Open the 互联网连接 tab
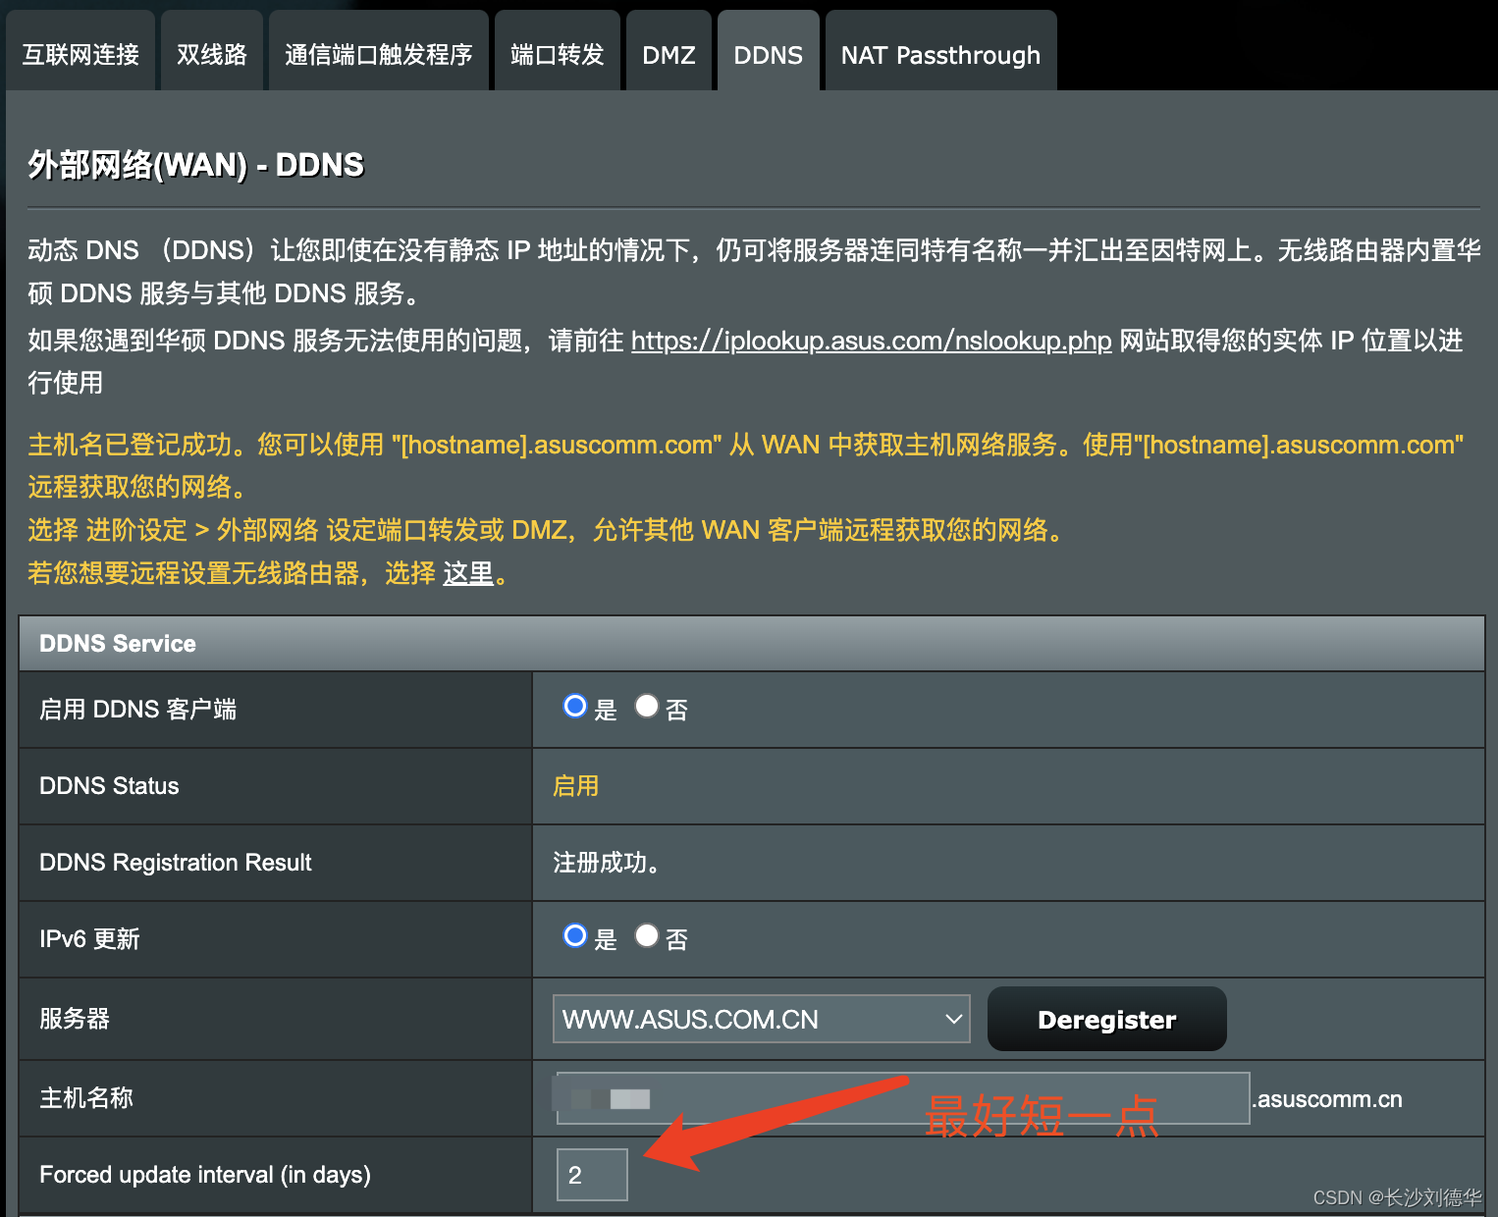 pyautogui.click(x=80, y=53)
